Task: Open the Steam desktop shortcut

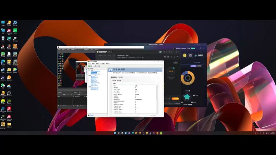Action: click(x=3, y=70)
